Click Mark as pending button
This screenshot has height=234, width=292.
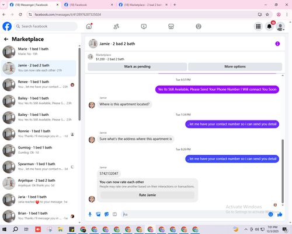click(x=137, y=66)
